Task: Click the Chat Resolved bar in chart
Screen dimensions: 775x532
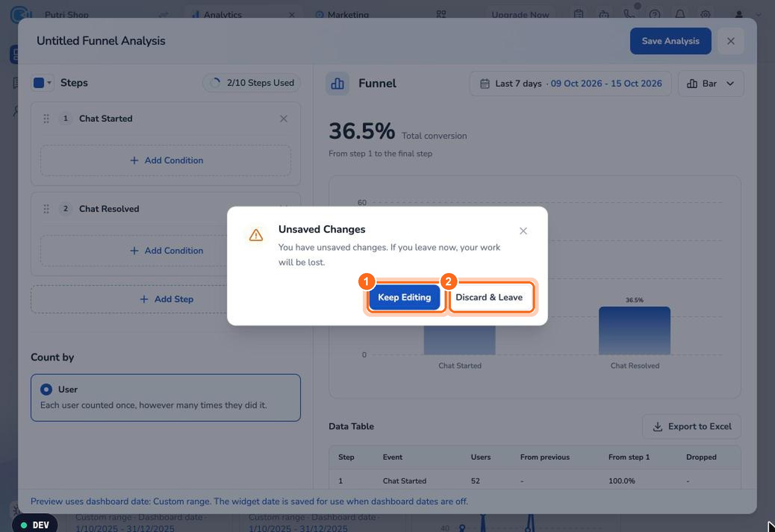Action: (x=634, y=331)
